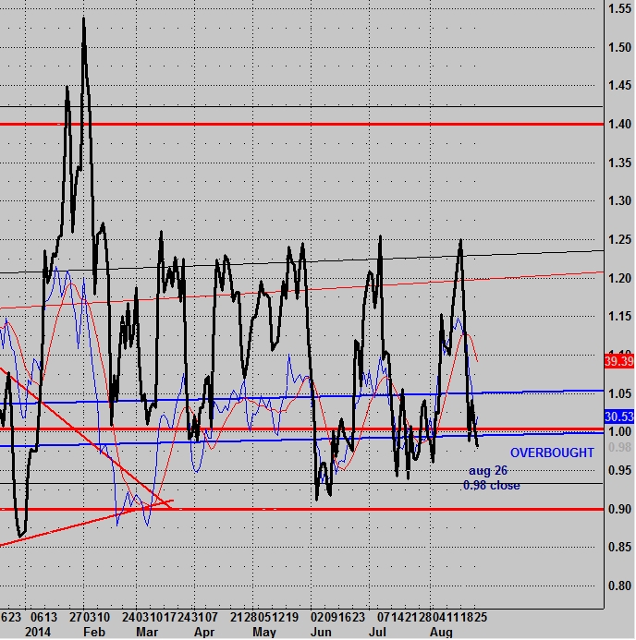Click the May label on time axis
Viewport: 636px width, 640px height.
click(x=263, y=633)
